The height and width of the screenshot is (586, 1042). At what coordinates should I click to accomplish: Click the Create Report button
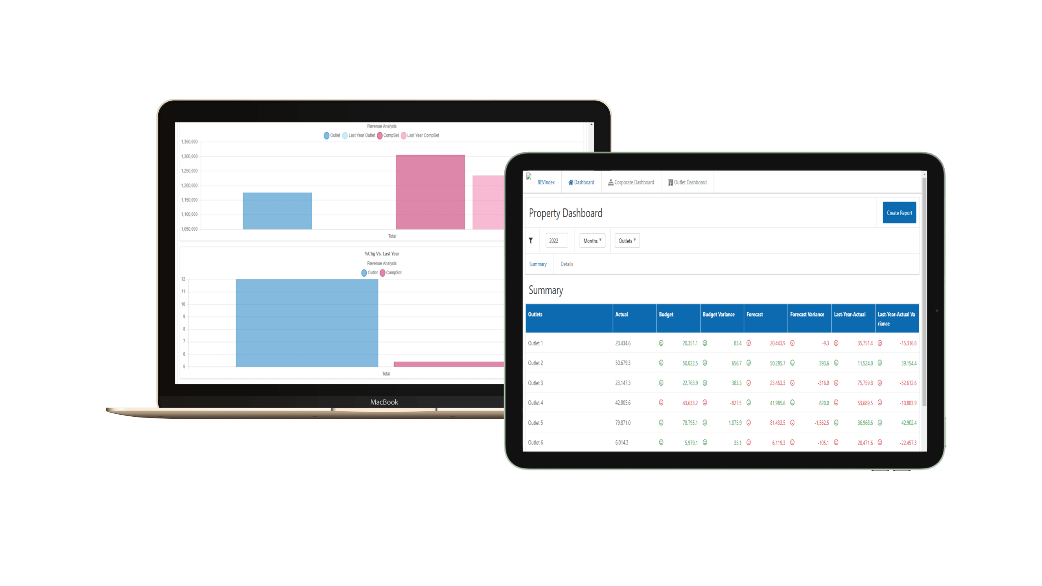coord(900,212)
